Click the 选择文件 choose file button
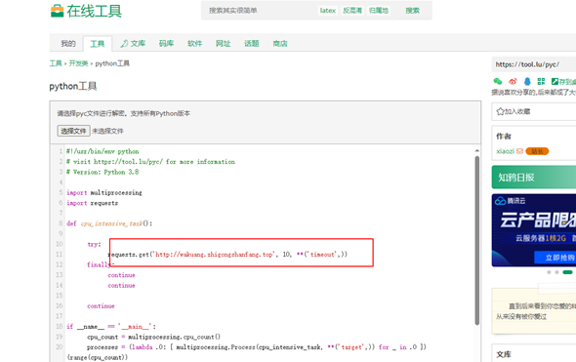576x362 pixels. (x=73, y=131)
